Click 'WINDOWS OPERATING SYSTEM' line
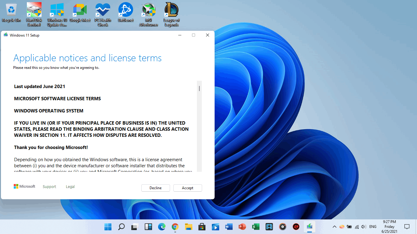This screenshot has height=234, width=417. click(x=49, y=111)
